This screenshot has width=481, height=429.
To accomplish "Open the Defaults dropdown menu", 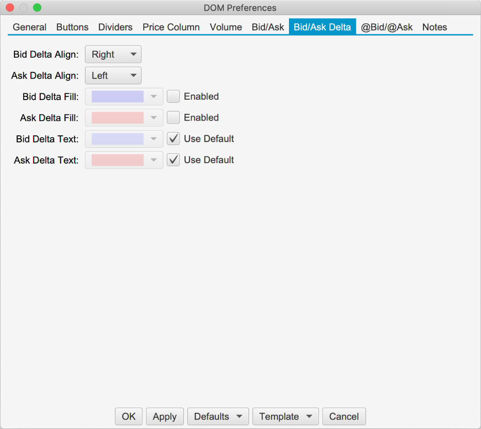I will pos(218,416).
